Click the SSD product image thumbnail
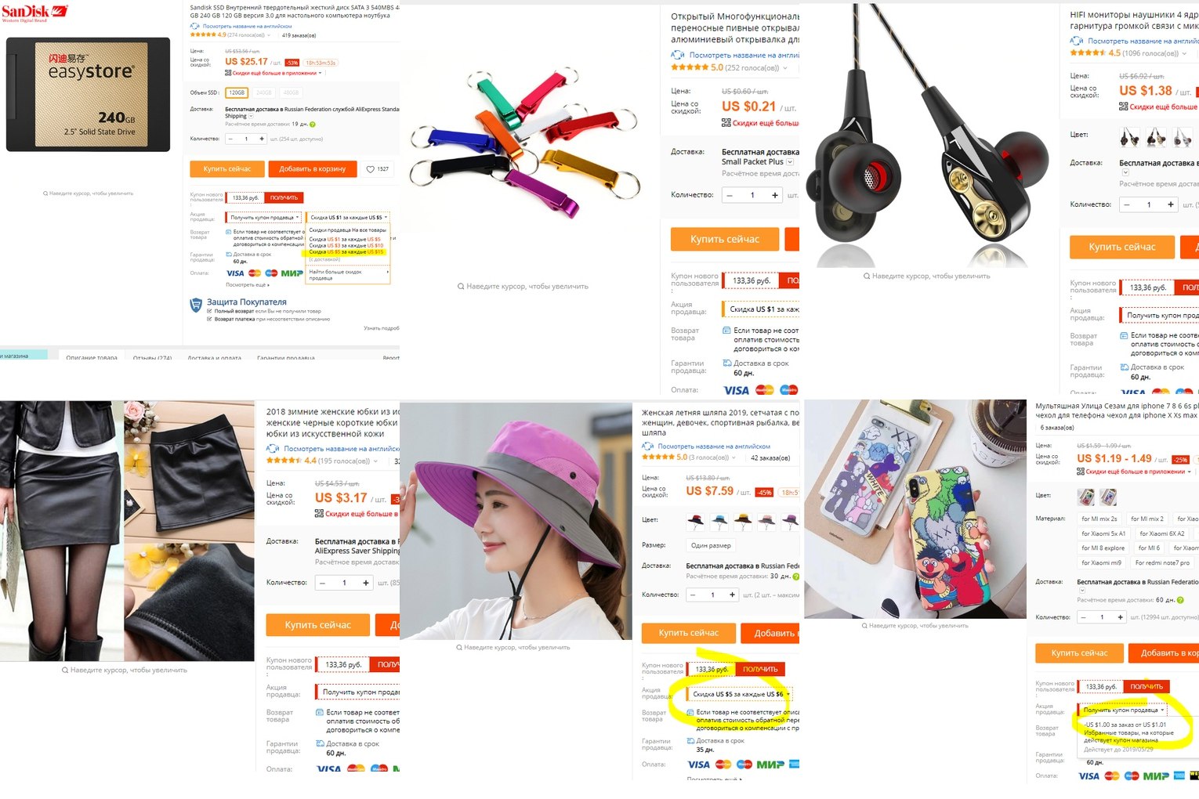 [x=88, y=95]
